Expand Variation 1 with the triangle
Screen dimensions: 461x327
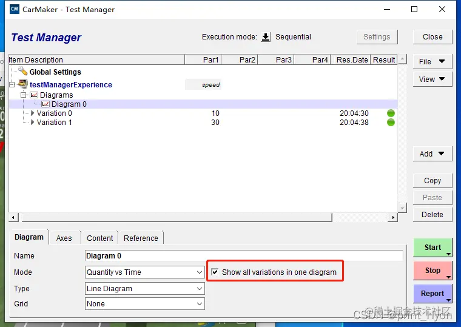tap(32, 122)
